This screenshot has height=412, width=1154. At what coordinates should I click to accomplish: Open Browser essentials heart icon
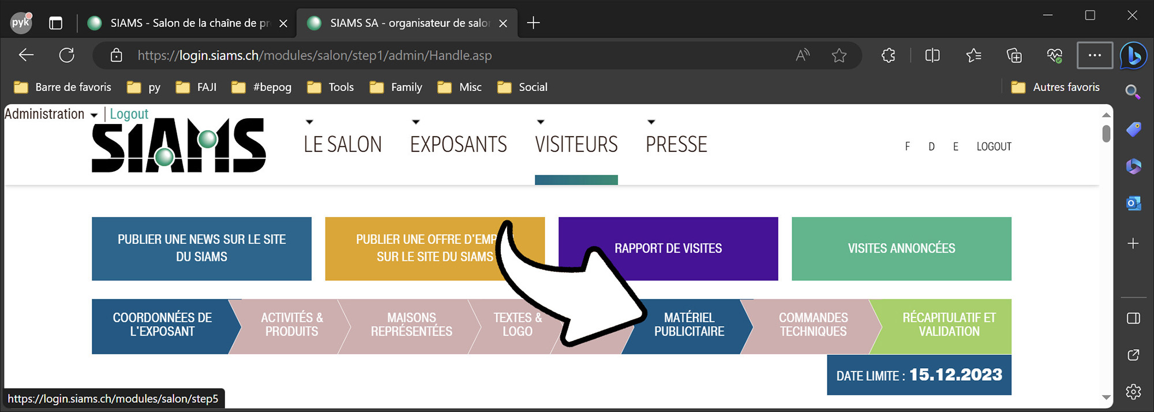pyautogui.click(x=1054, y=55)
